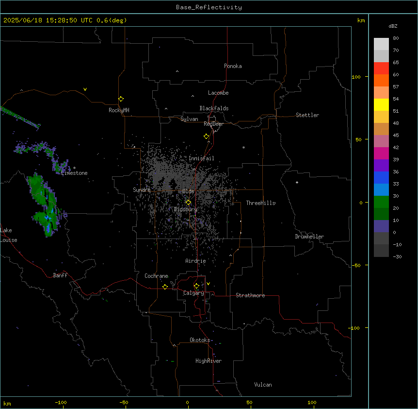Viewport: 418px width, 409px height.
Task: Click the 80 value on the dBZ scale
Action: click(396, 38)
